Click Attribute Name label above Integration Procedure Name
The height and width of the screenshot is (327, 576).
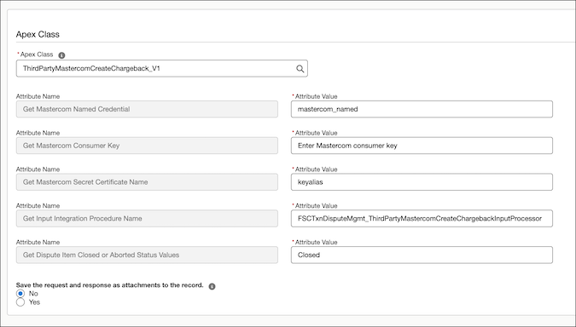(x=38, y=206)
